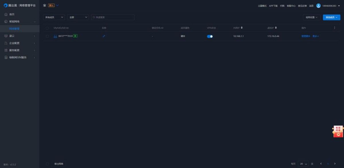
Task: Sort by 虚拟IP using the sort arrows
Action: (276, 28)
